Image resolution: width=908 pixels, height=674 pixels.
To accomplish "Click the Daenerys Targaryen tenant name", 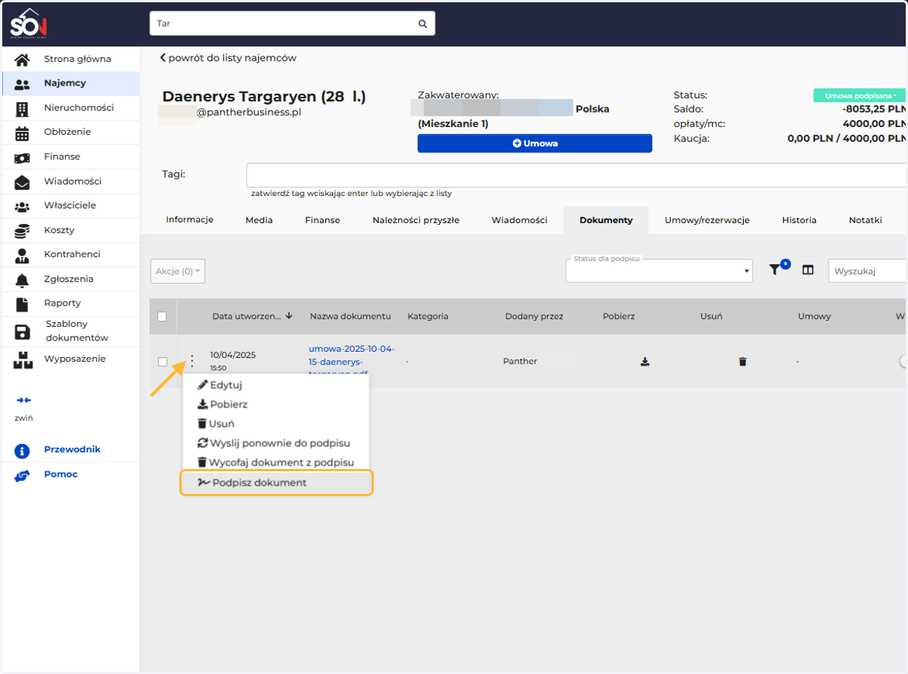I will [x=264, y=97].
